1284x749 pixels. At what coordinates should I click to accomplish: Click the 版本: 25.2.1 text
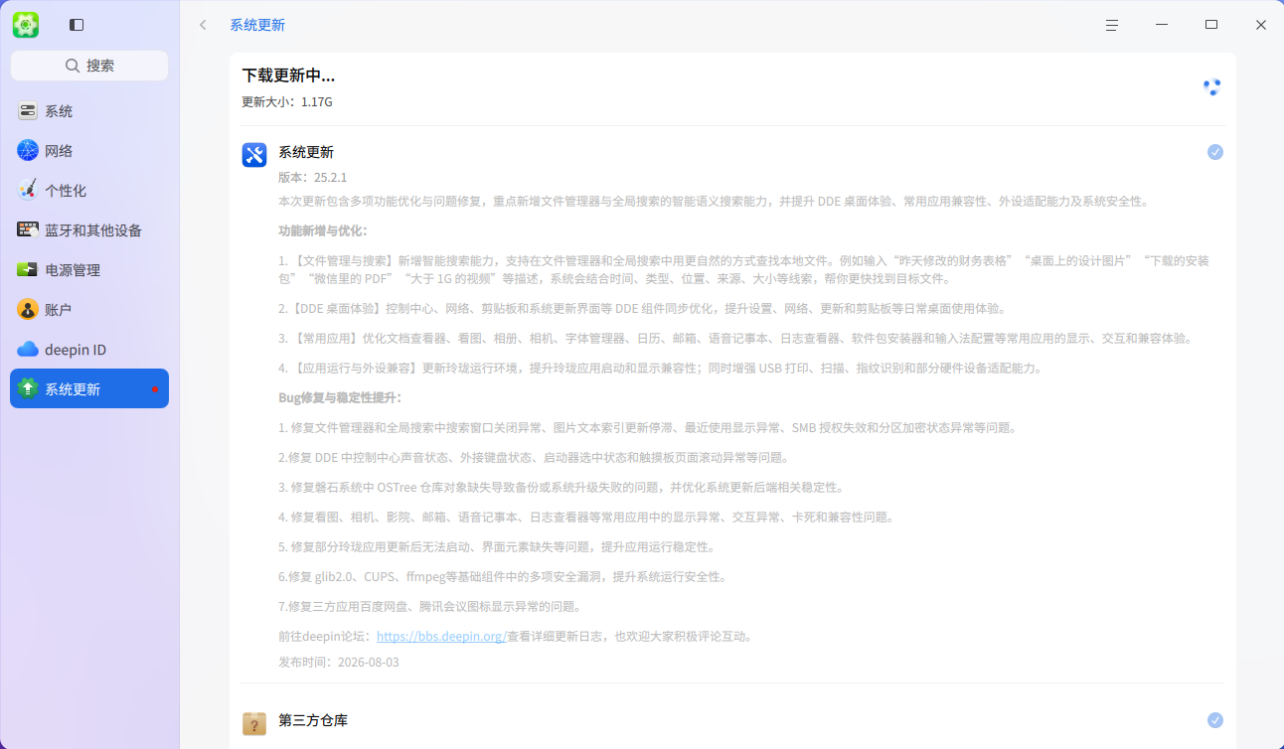tap(313, 178)
